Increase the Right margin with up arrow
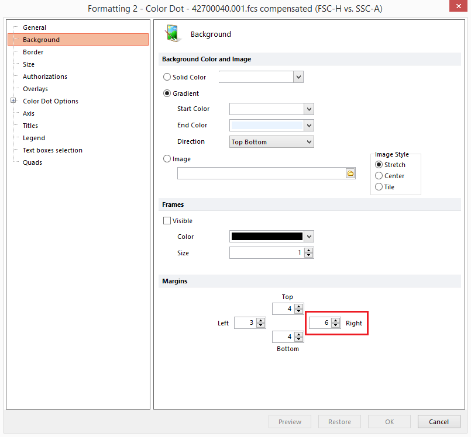471x437 pixels. click(335, 320)
